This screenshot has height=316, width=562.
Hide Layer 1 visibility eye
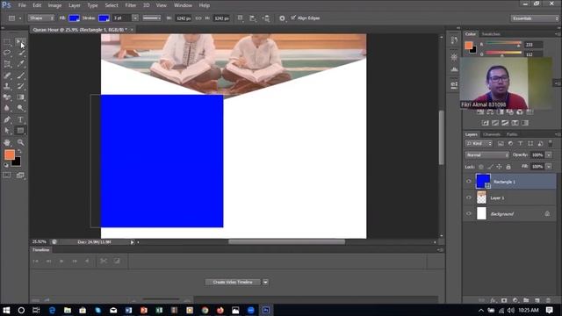point(468,197)
